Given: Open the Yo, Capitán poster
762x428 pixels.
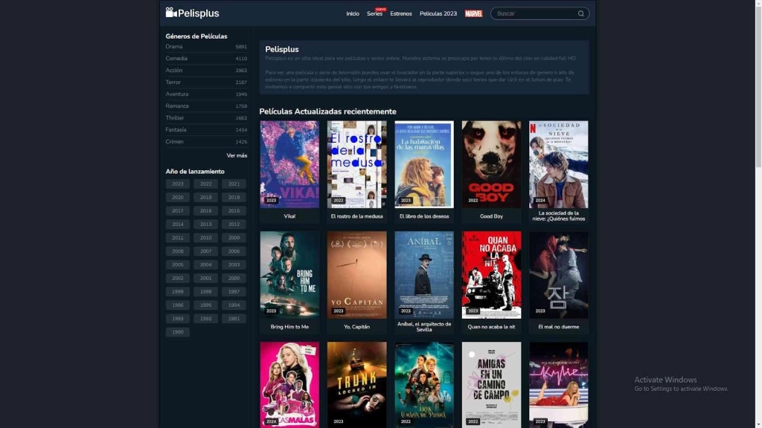Looking at the screenshot, I should click(356, 275).
